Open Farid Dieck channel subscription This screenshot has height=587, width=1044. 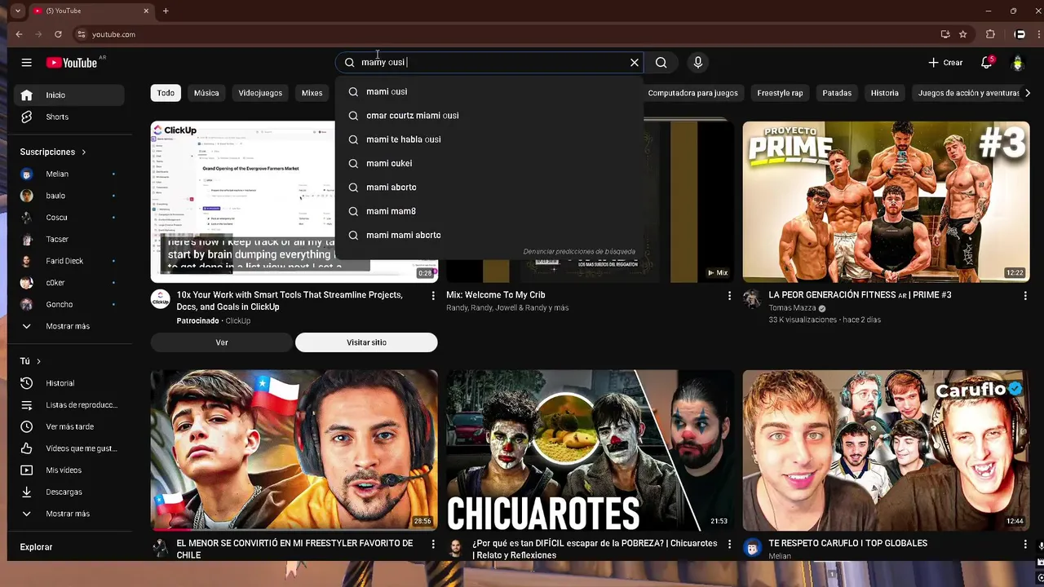tap(71, 261)
